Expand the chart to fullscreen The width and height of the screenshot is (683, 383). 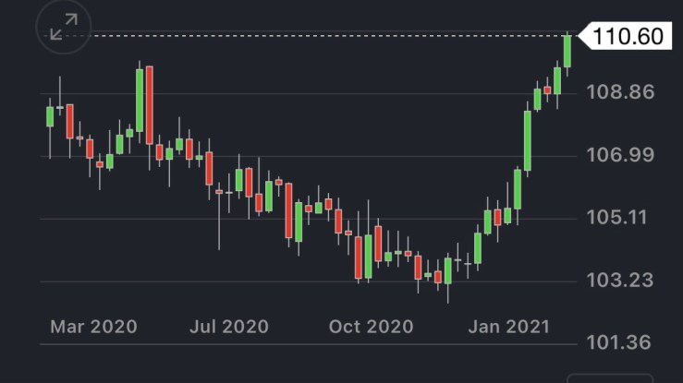64,28
